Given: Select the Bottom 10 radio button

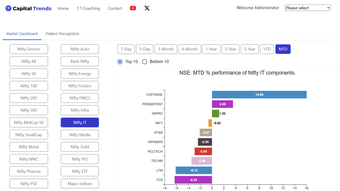Looking at the screenshot, I should coord(144,61).
